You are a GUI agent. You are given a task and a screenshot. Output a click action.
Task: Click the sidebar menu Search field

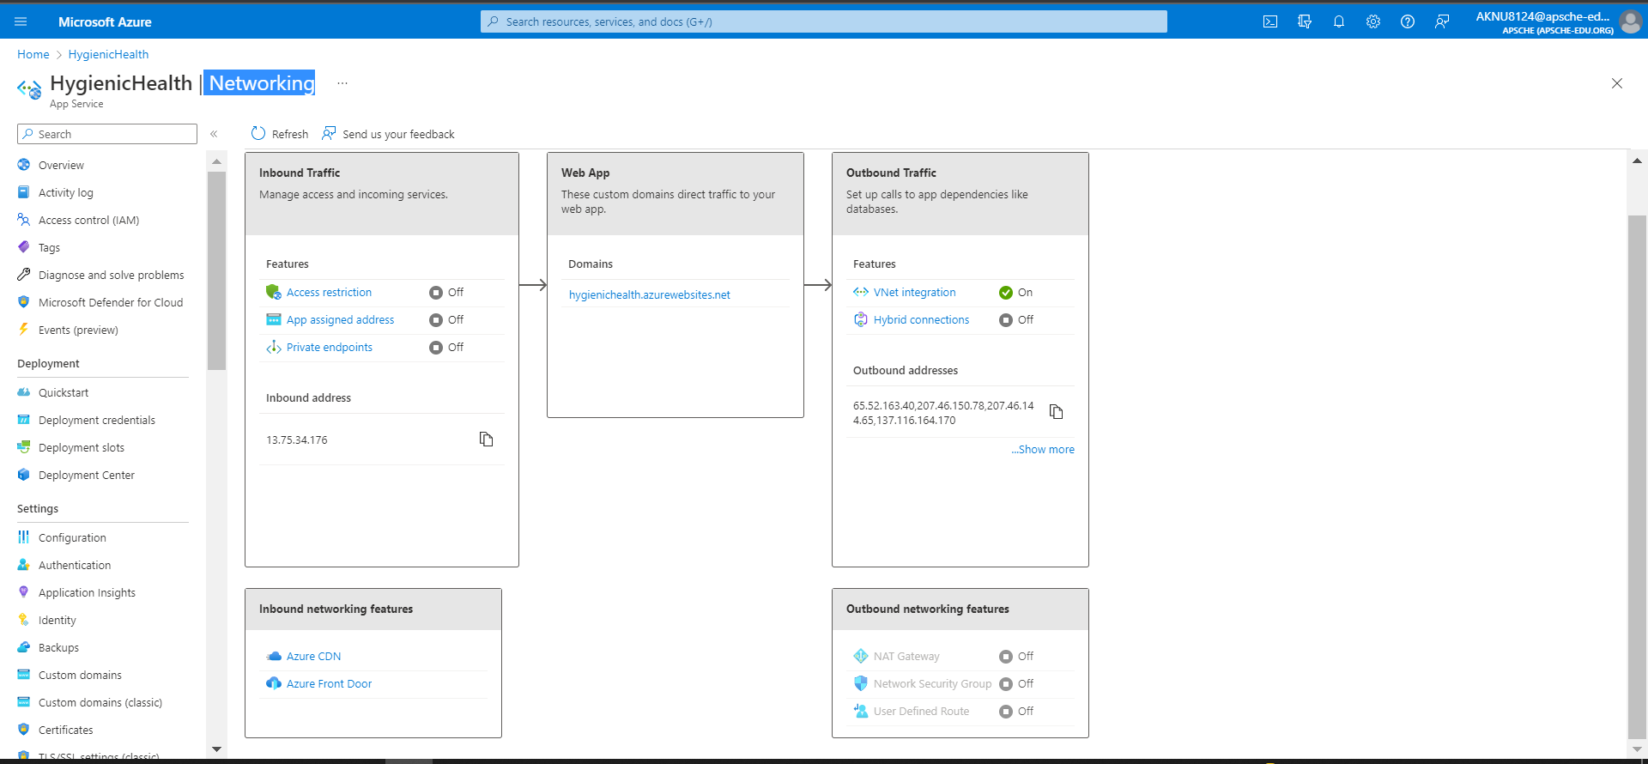pyautogui.click(x=107, y=134)
